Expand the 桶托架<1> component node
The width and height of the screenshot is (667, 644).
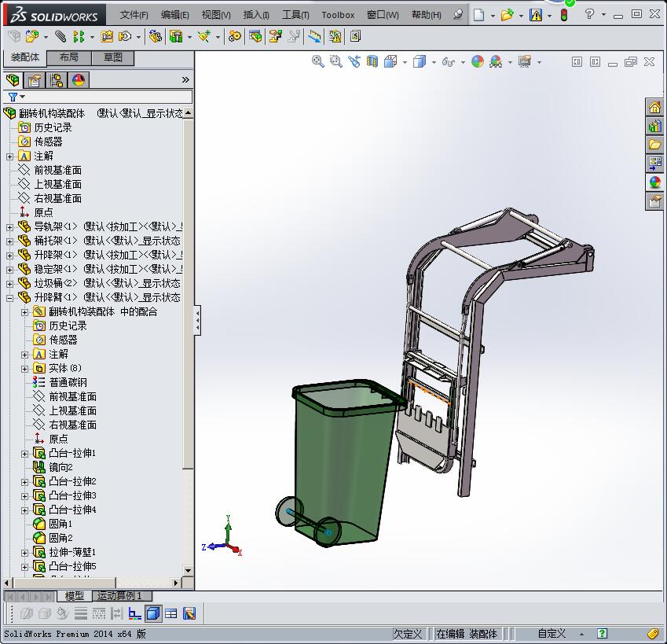tap(9, 241)
